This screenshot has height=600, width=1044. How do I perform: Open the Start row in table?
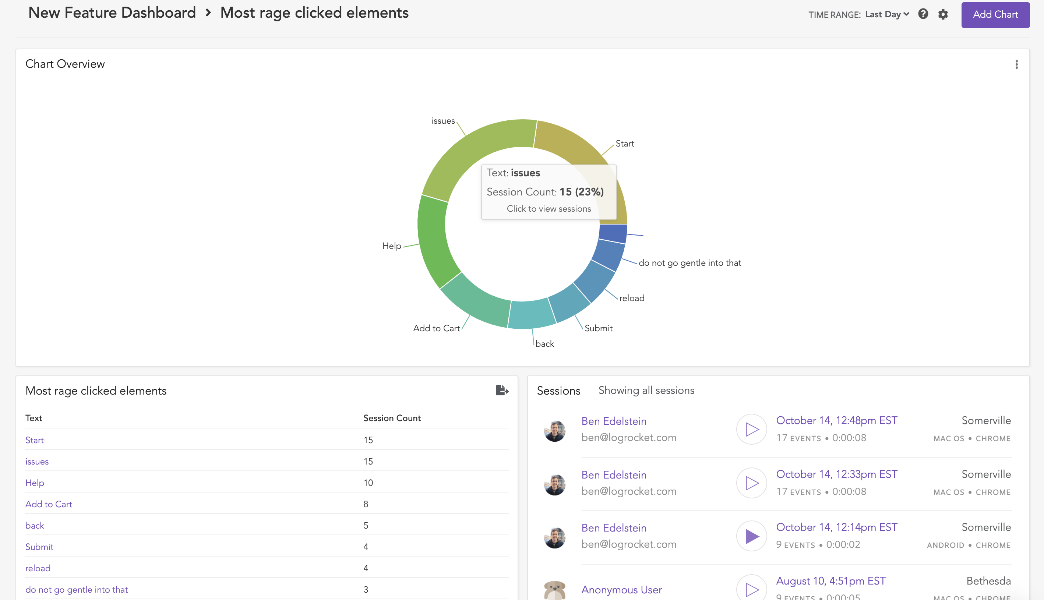coord(35,440)
